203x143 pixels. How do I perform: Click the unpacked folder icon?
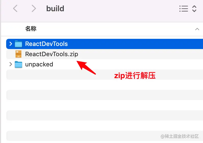18,64
